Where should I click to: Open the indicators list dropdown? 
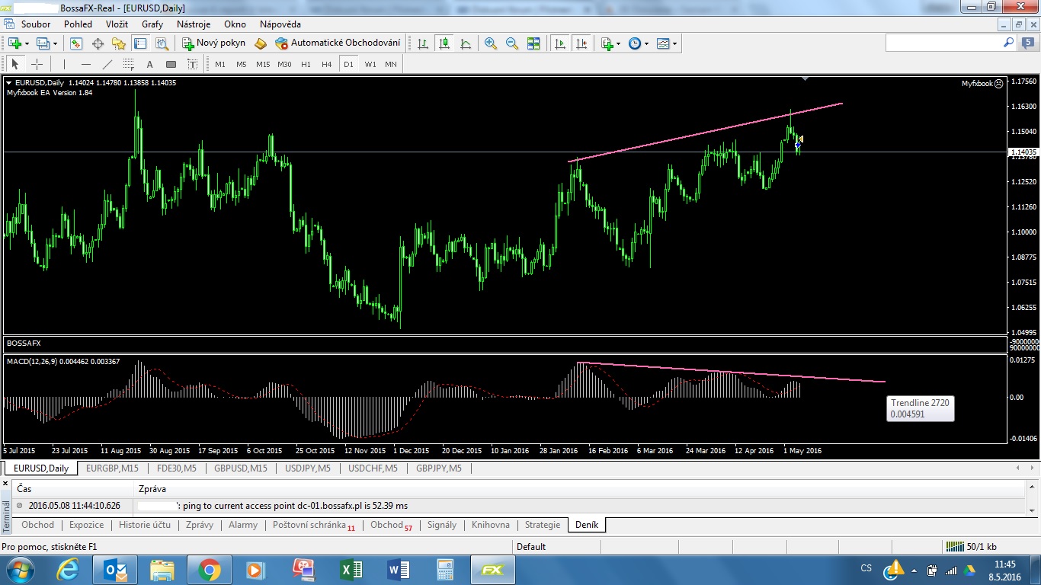tap(618, 43)
